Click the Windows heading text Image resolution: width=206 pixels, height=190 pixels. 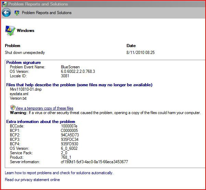click(25, 31)
